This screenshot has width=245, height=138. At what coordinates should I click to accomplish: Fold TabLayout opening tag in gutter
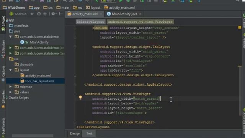tap(75, 47)
